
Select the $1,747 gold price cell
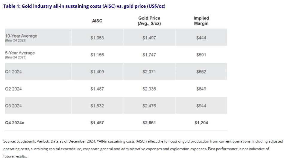point(149,55)
